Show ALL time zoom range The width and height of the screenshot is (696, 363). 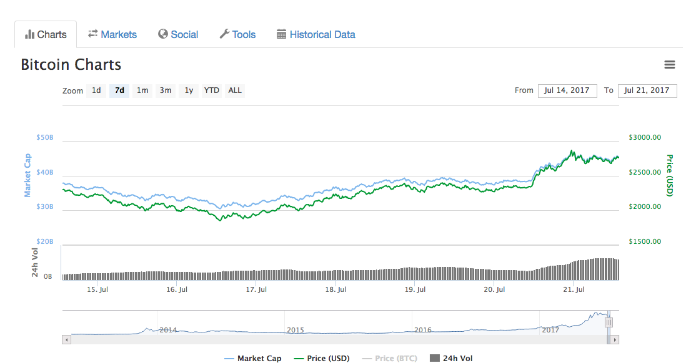coord(235,90)
